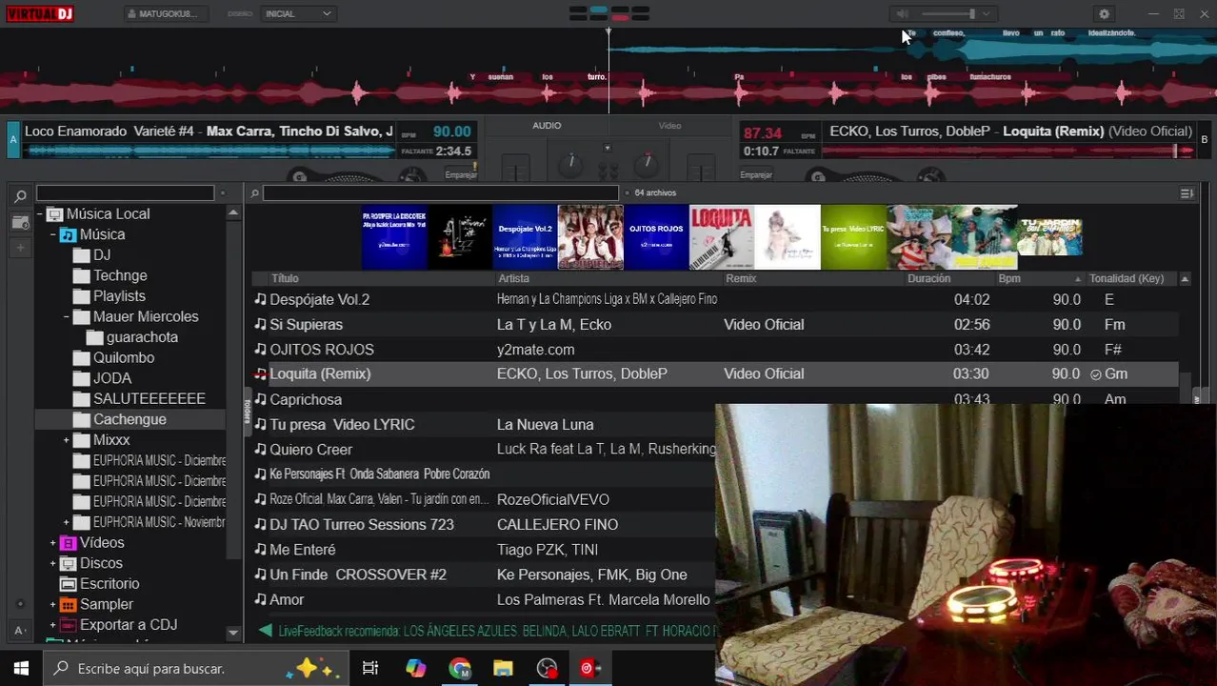Click the master volume speaker icon
The height and width of the screenshot is (686, 1217).
[902, 14]
